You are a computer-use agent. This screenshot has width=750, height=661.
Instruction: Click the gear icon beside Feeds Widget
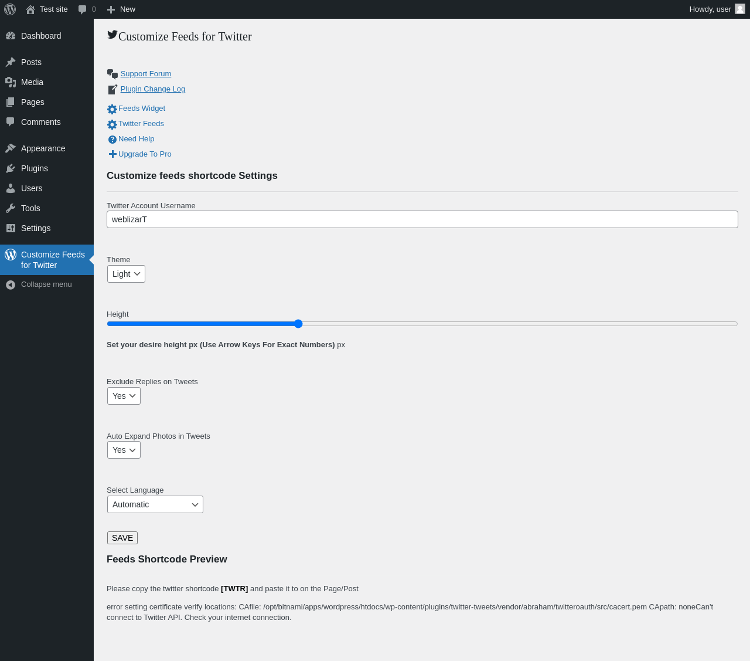pyautogui.click(x=112, y=109)
